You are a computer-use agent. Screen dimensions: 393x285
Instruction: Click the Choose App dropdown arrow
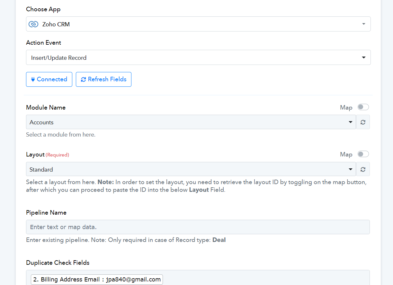[363, 24]
